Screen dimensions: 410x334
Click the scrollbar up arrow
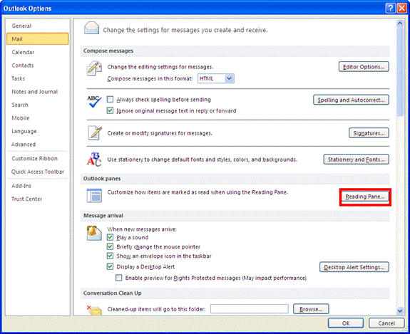400,23
